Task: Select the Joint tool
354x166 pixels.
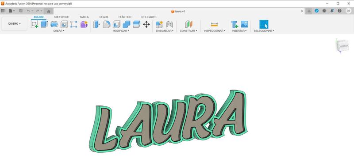Action: tap(169, 24)
